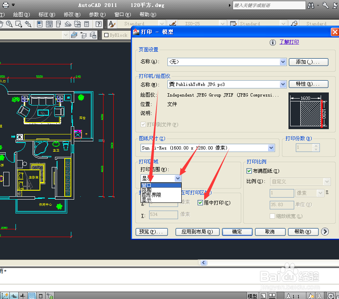Click the 应用到布局 button
The width and height of the screenshot is (339, 299).
pyautogui.click(x=197, y=232)
